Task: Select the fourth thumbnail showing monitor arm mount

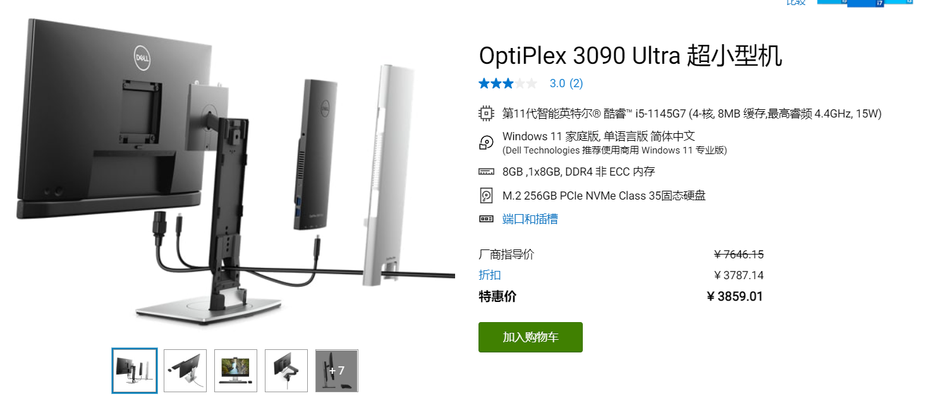Action: pos(286,371)
